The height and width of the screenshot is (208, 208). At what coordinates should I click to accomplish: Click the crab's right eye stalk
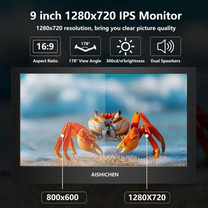[118, 114]
